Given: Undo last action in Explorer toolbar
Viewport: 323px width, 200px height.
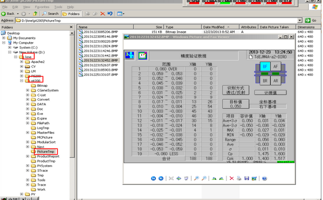Looking at the screenshot, I should pyautogui.click(x=110, y=14).
